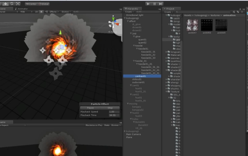Click the Hierarchy search field
This screenshot has width=248, height=156.
(148, 12)
